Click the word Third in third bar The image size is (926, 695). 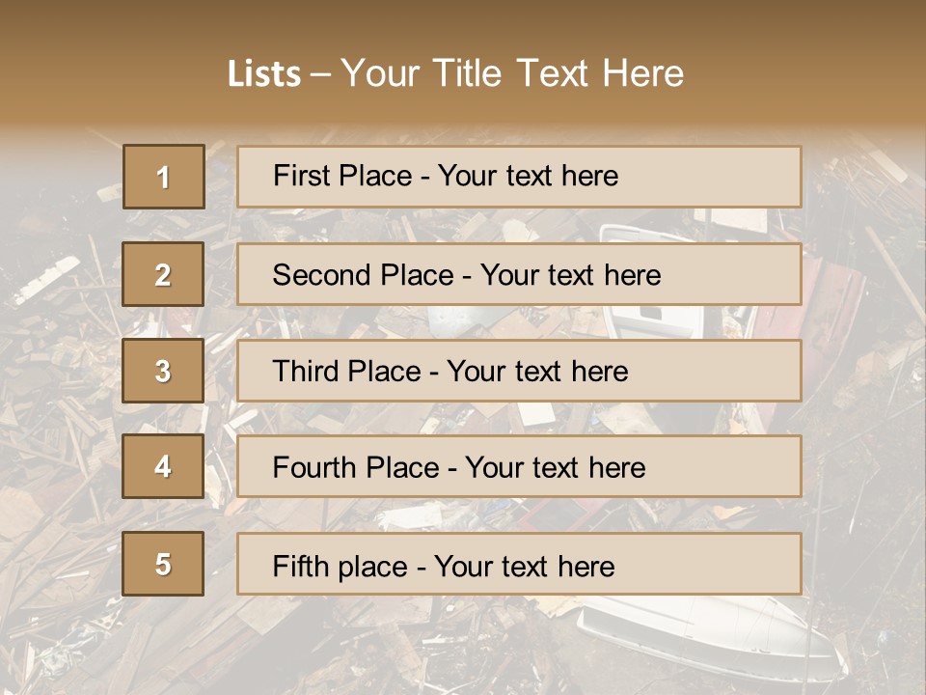pos(305,371)
